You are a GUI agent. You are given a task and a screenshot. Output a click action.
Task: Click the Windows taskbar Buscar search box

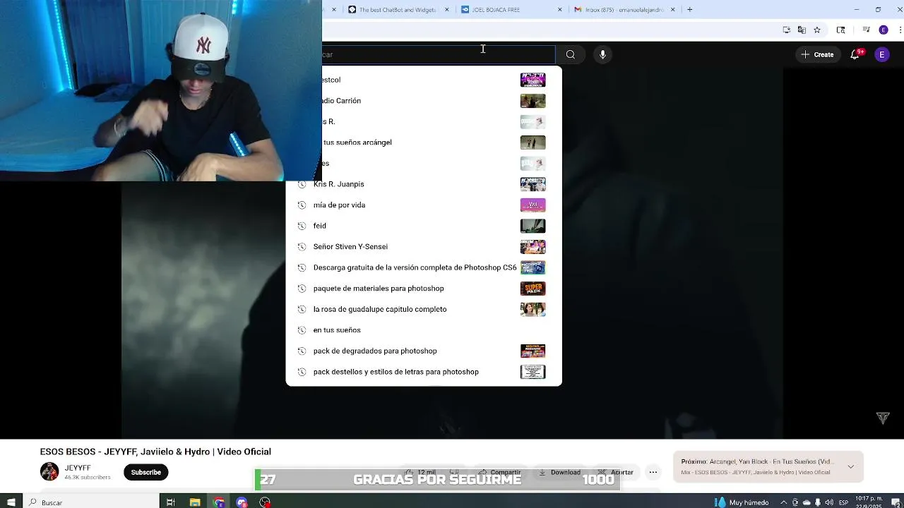point(92,502)
